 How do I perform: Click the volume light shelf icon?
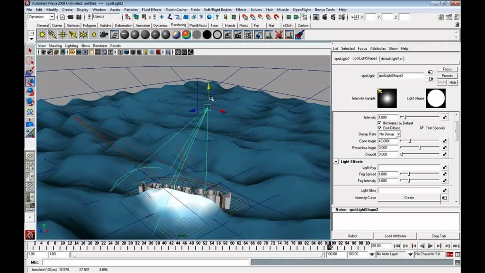[x=94, y=35]
